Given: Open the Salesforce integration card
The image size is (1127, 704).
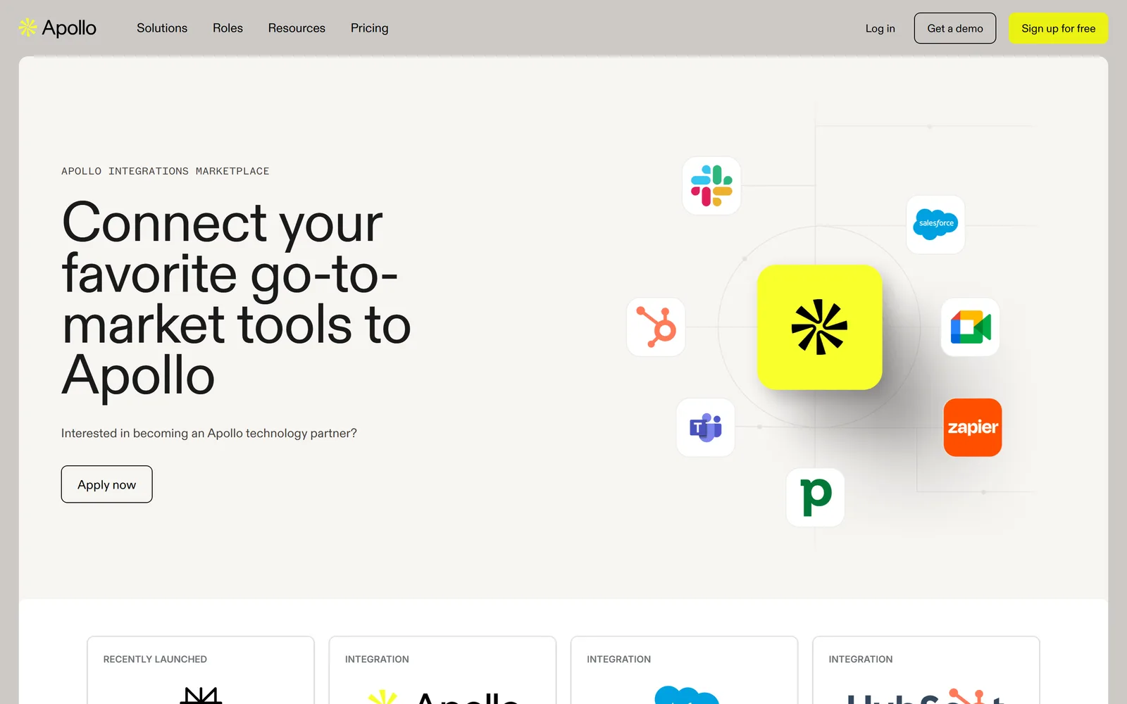Looking at the screenshot, I should click(684, 670).
